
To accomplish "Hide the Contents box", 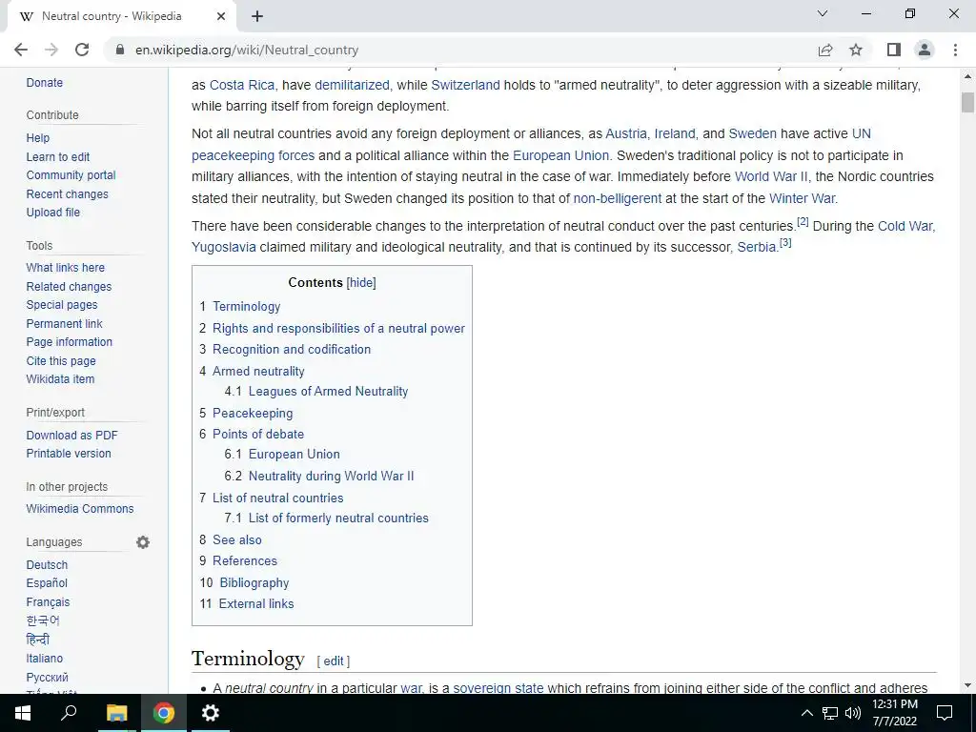I will pos(361,282).
